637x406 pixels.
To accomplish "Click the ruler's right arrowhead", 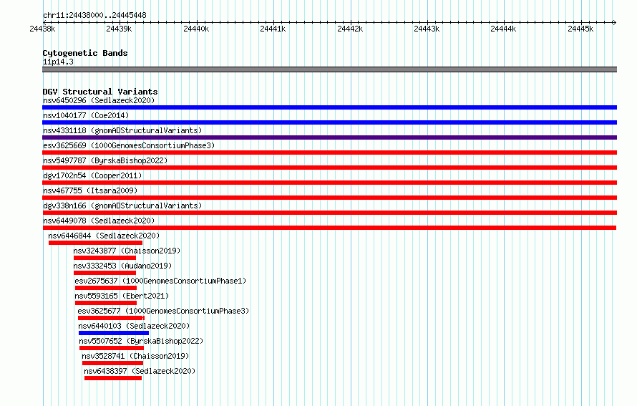I will click(615, 22).
